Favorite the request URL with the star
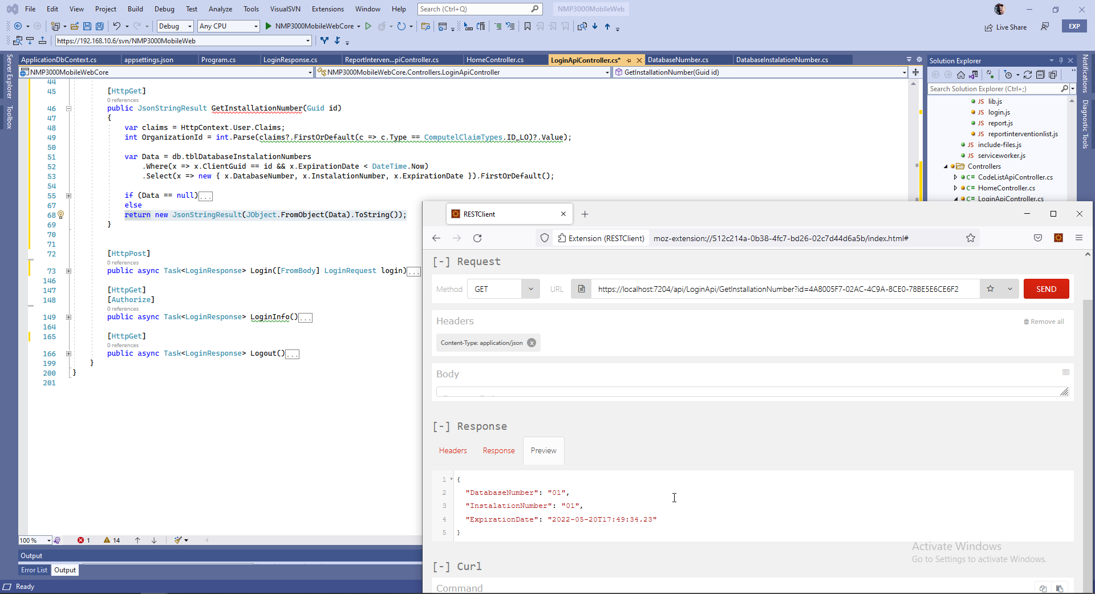The height and width of the screenshot is (594, 1095). pyautogui.click(x=991, y=289)
